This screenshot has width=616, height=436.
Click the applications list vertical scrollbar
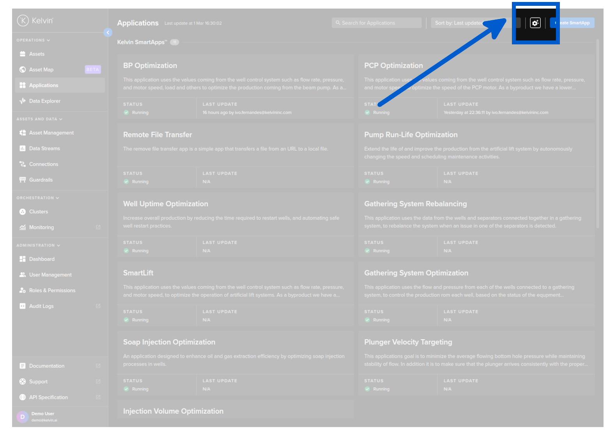pyautogui.click(x=598, y=132)
